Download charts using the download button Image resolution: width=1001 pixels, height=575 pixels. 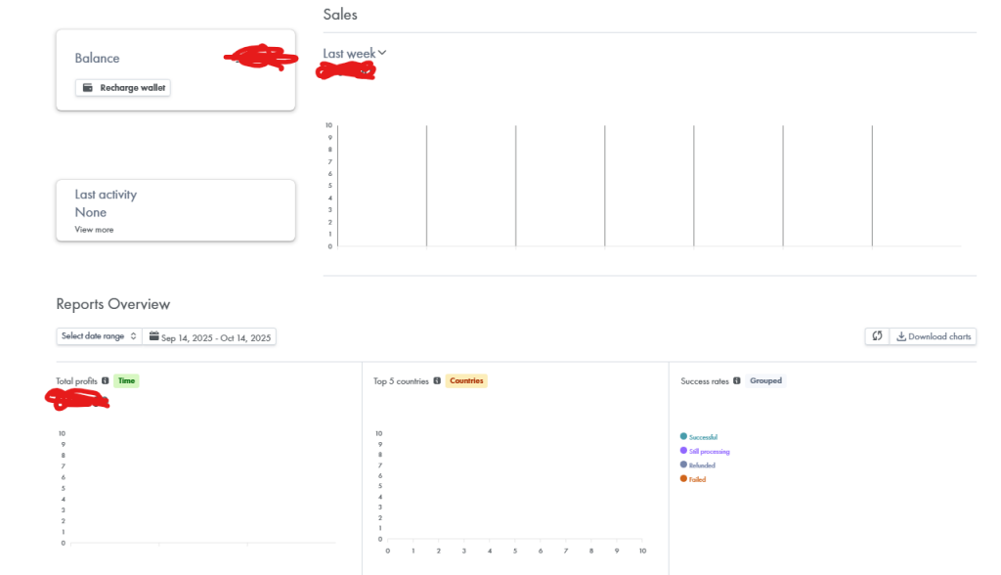coord(934,336)
